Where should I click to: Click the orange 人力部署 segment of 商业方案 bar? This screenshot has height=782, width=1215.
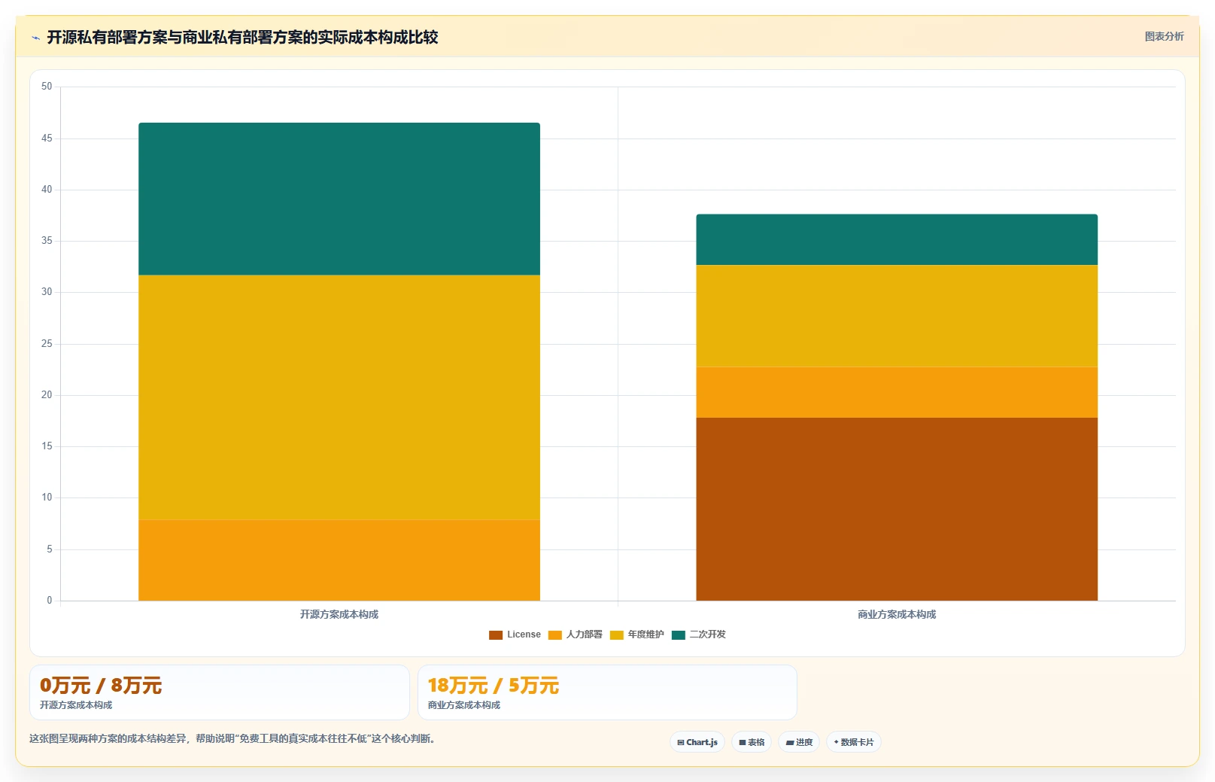click(897, 392)
